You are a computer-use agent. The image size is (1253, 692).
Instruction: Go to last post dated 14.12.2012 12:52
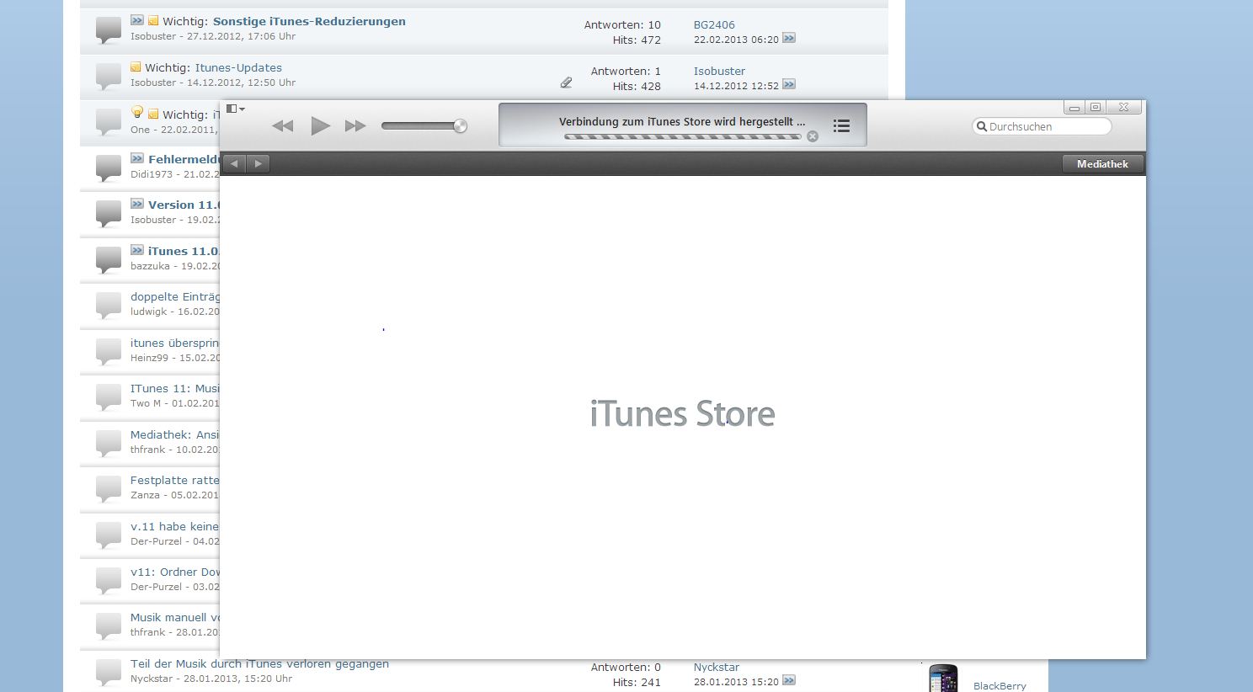789,84
